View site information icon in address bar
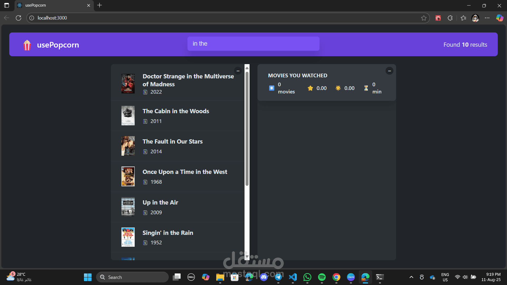Screen dimensions: 507x285 [x=32, y=18]
